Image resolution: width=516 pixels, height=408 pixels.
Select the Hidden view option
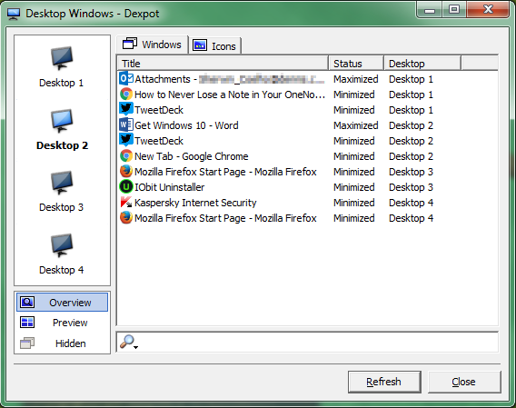pos(62,343)
